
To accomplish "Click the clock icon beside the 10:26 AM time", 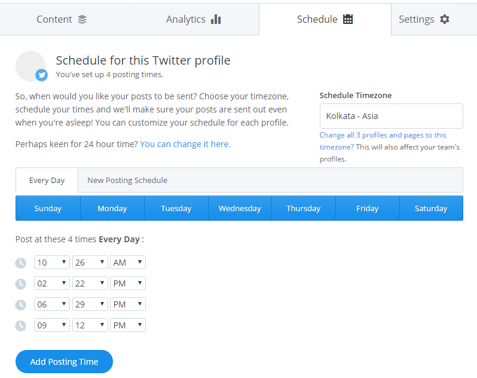I will tap(21, 263).
